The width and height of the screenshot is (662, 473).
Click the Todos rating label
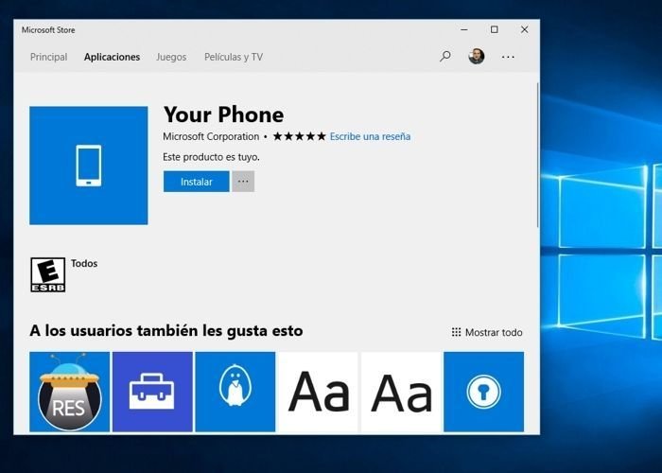point(84,263)
